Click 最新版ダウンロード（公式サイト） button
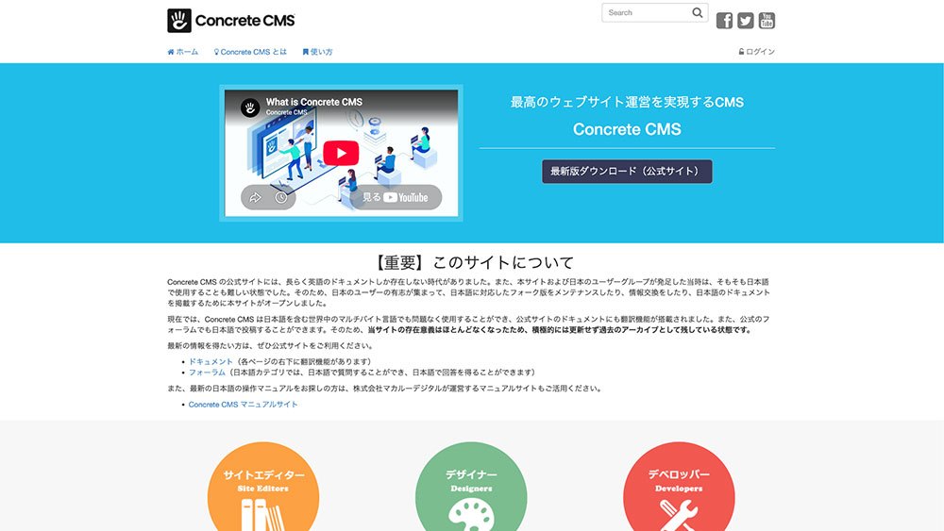 pos(627,172)
